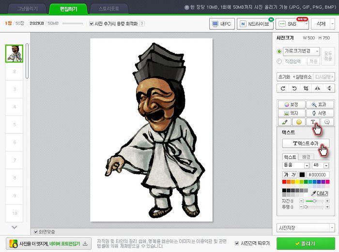Click the current black color box

[302, 175]
